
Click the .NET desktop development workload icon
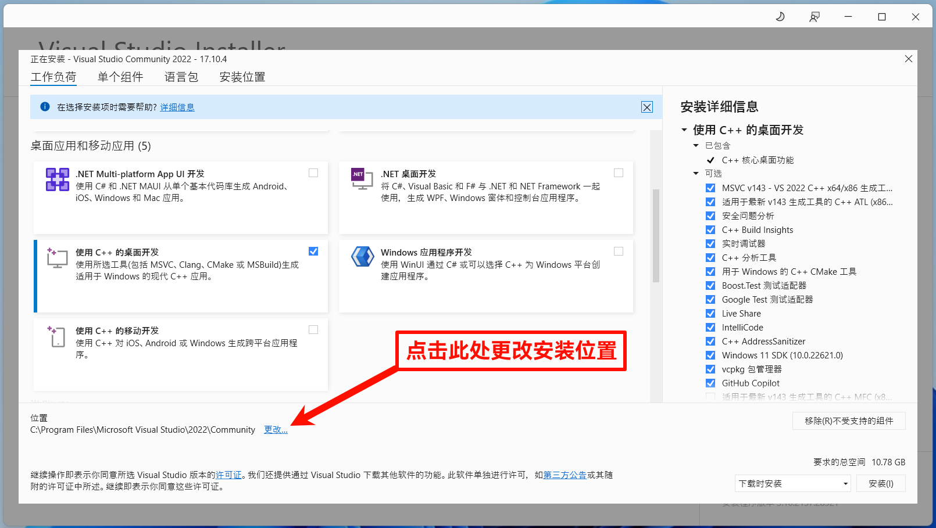coord(362,179)
